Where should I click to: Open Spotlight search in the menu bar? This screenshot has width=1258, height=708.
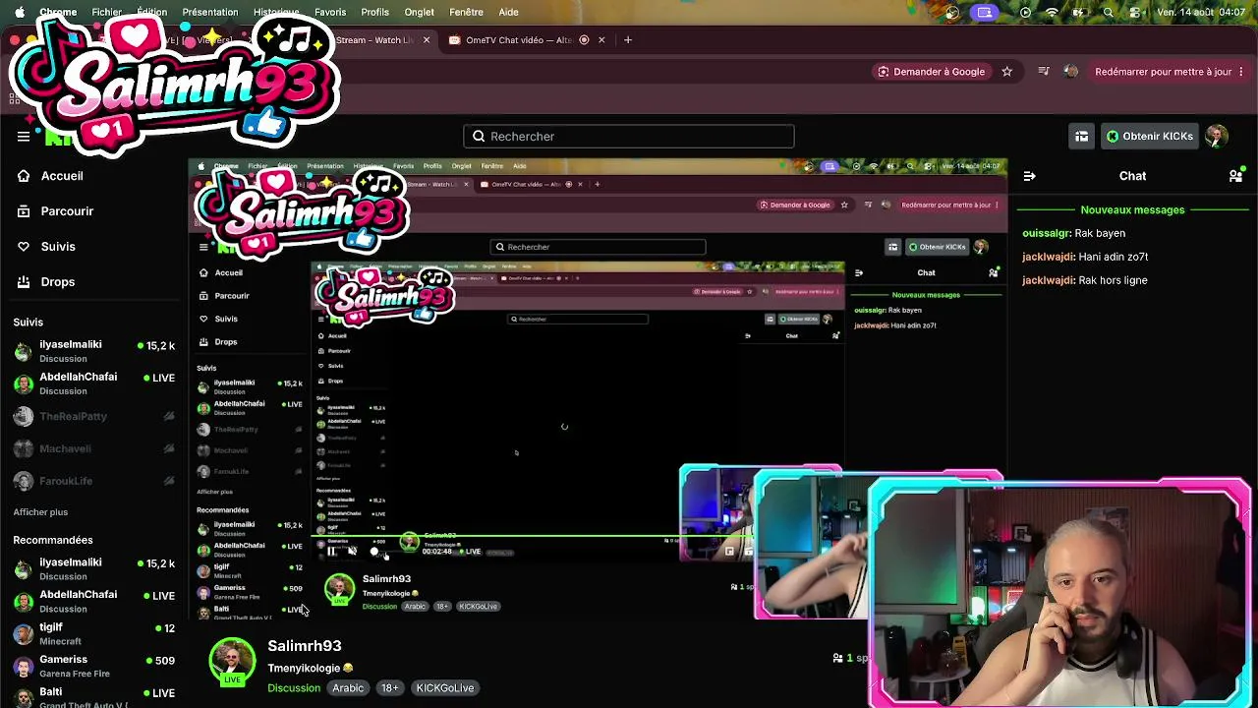(1109, 12)
